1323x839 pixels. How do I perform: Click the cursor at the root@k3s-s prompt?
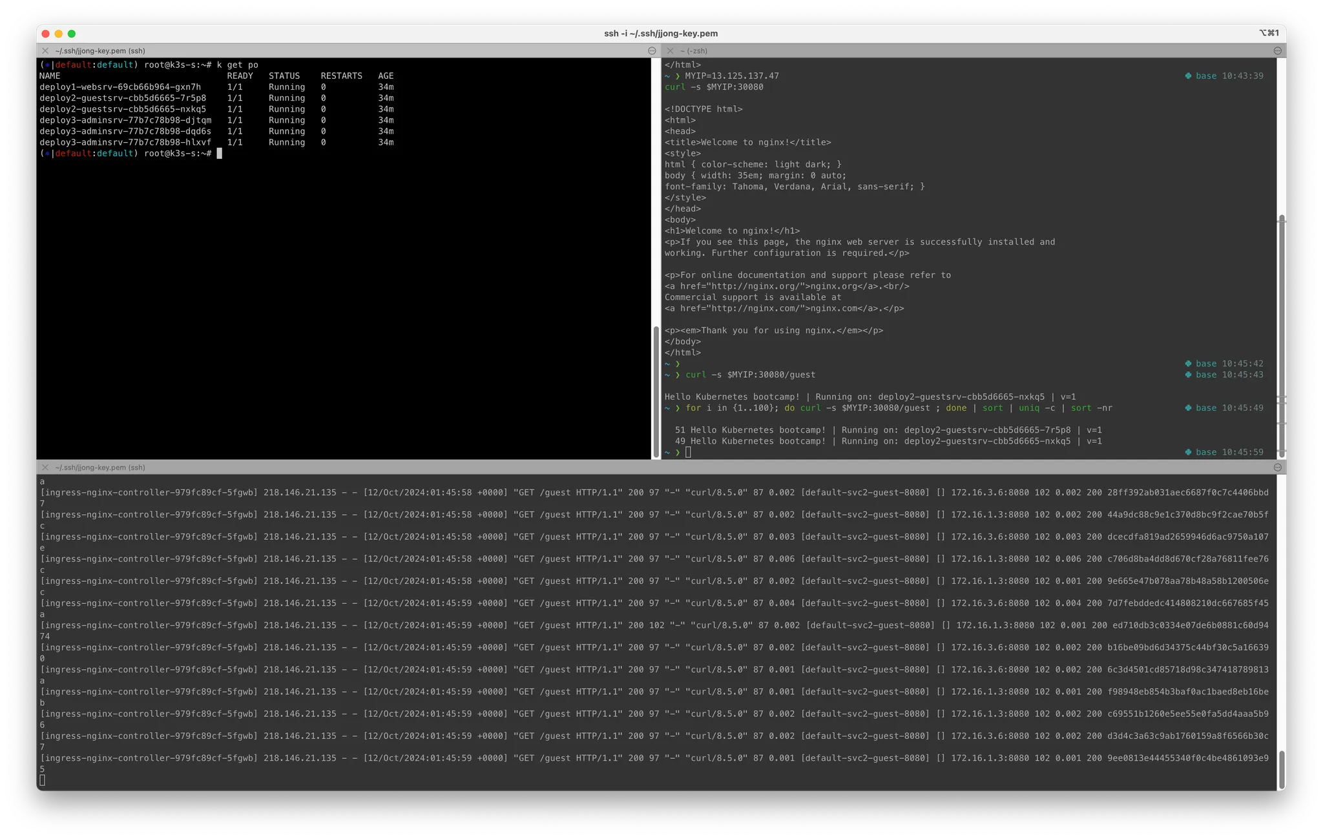tap(219, 153)
